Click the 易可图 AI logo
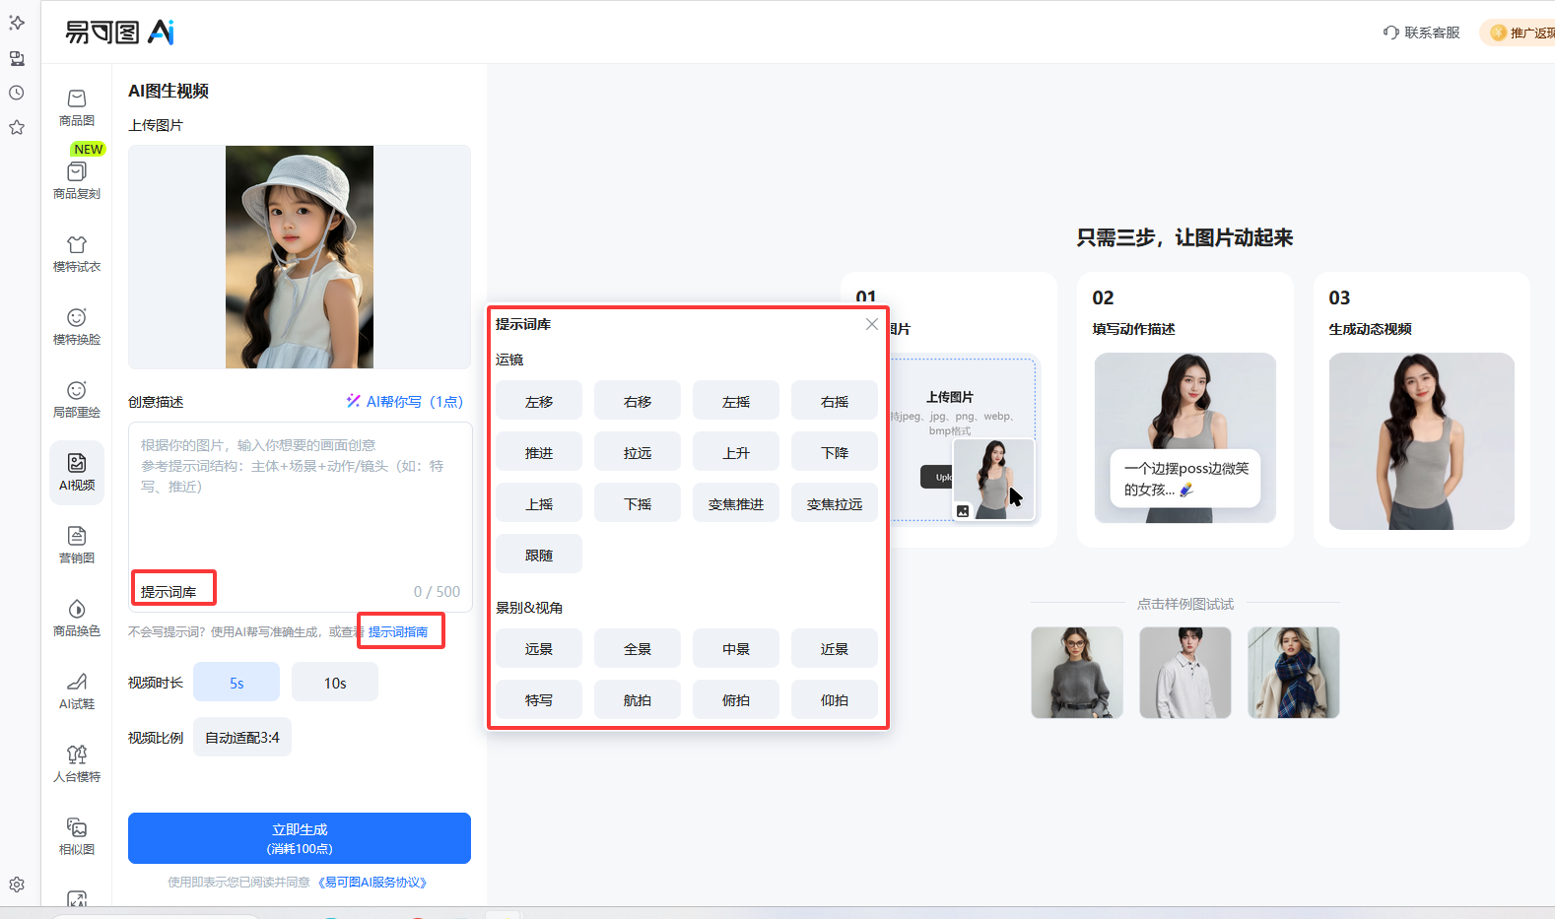1555x919 pixels. 119,33
